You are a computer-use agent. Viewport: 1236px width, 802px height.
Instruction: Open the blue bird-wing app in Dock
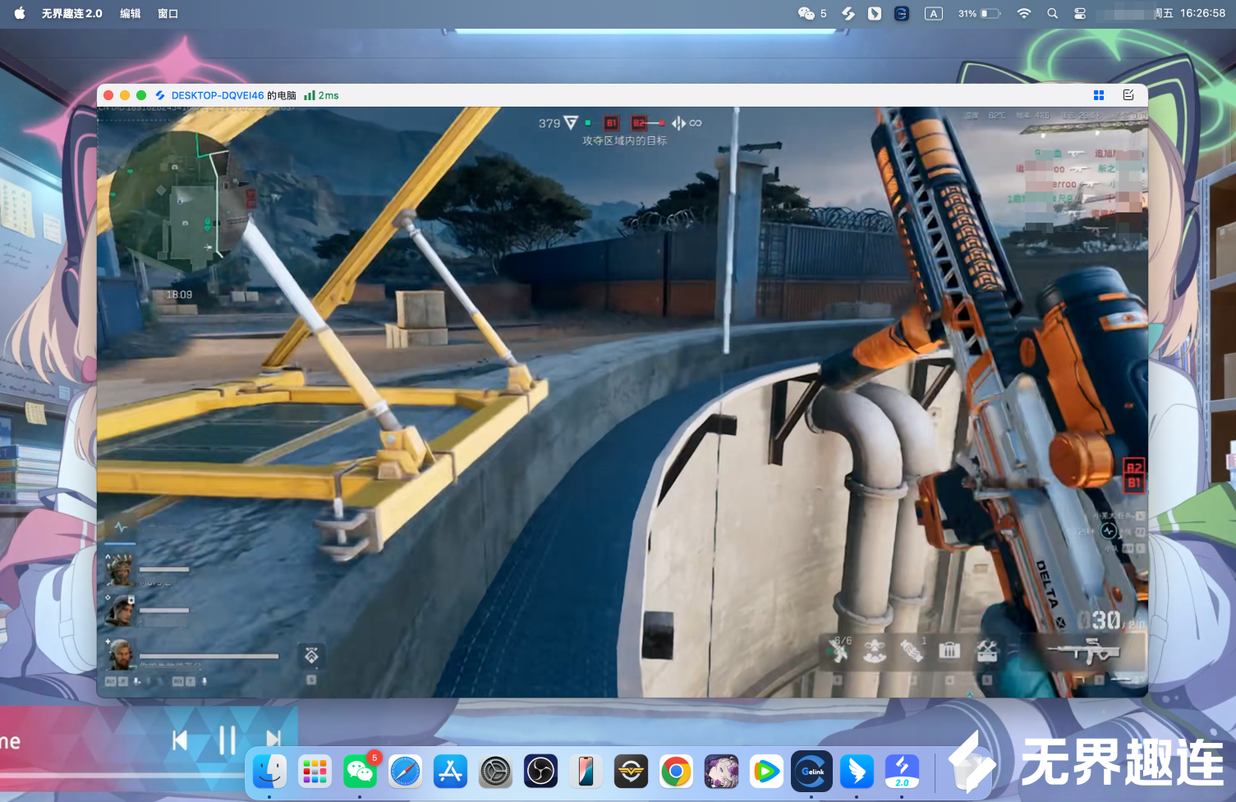click(x=857, y=772)
